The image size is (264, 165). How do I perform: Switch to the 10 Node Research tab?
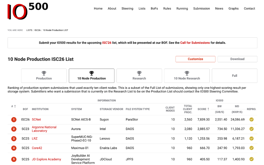tap(187, 76)
